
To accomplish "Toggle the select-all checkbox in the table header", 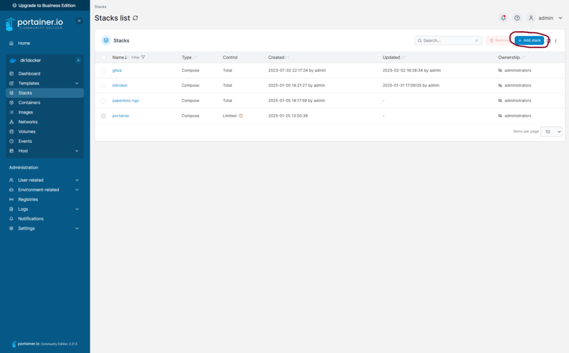I will click(x=103, y=57).
